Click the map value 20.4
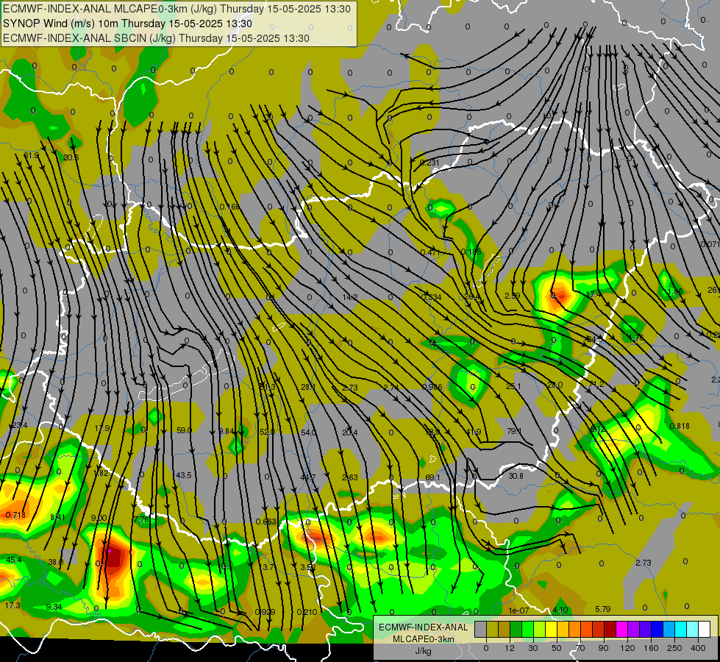 (350, 433)
